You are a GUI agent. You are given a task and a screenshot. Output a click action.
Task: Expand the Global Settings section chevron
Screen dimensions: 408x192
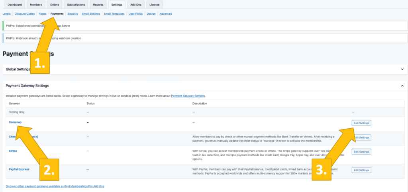click(x=402, y=69)
